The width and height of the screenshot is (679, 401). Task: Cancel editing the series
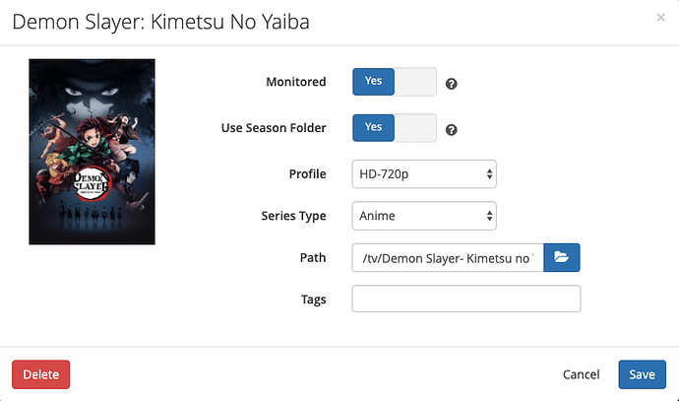582,374
